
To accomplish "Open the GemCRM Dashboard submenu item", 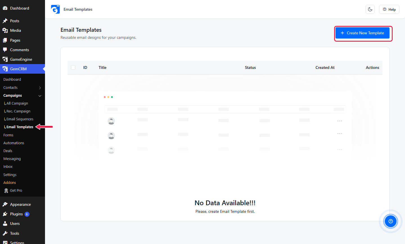I will coord(12,80).
